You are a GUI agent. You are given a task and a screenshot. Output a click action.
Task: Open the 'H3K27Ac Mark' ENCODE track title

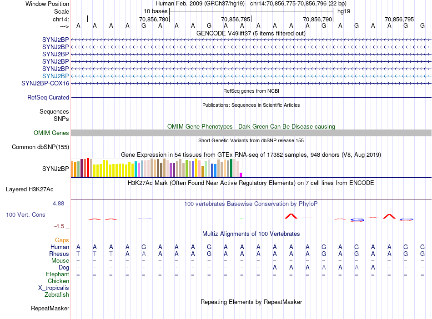(251, 183)
